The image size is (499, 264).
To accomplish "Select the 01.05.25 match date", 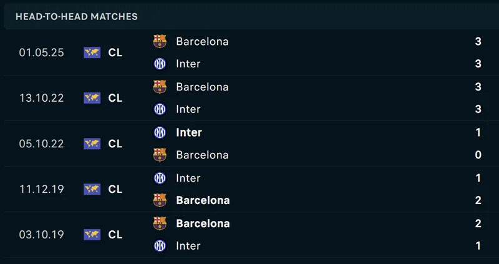I will 41,52.
